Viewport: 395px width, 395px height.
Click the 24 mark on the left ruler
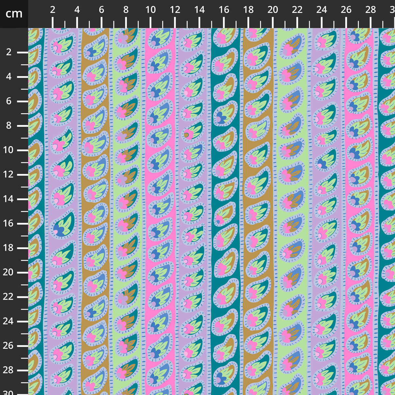click(9, 321)
